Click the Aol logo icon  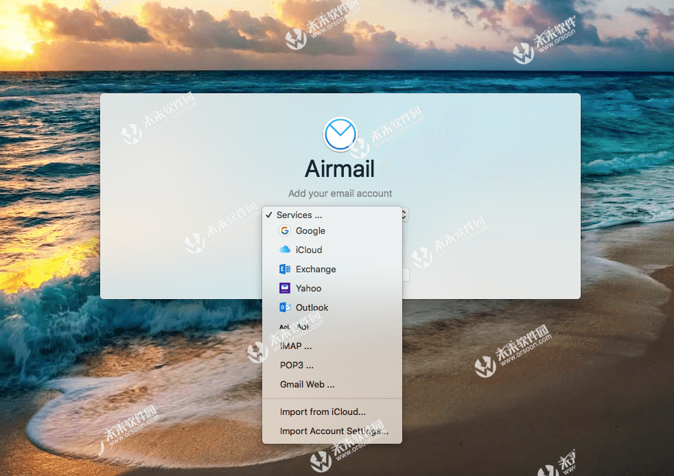[x=285, y=327]
